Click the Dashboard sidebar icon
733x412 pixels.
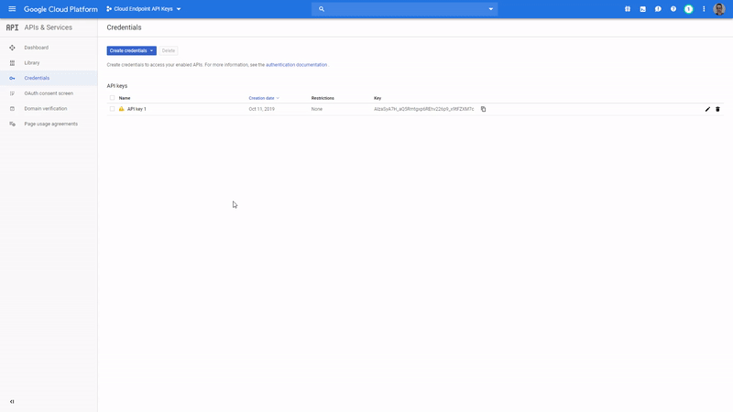[12, 48]
